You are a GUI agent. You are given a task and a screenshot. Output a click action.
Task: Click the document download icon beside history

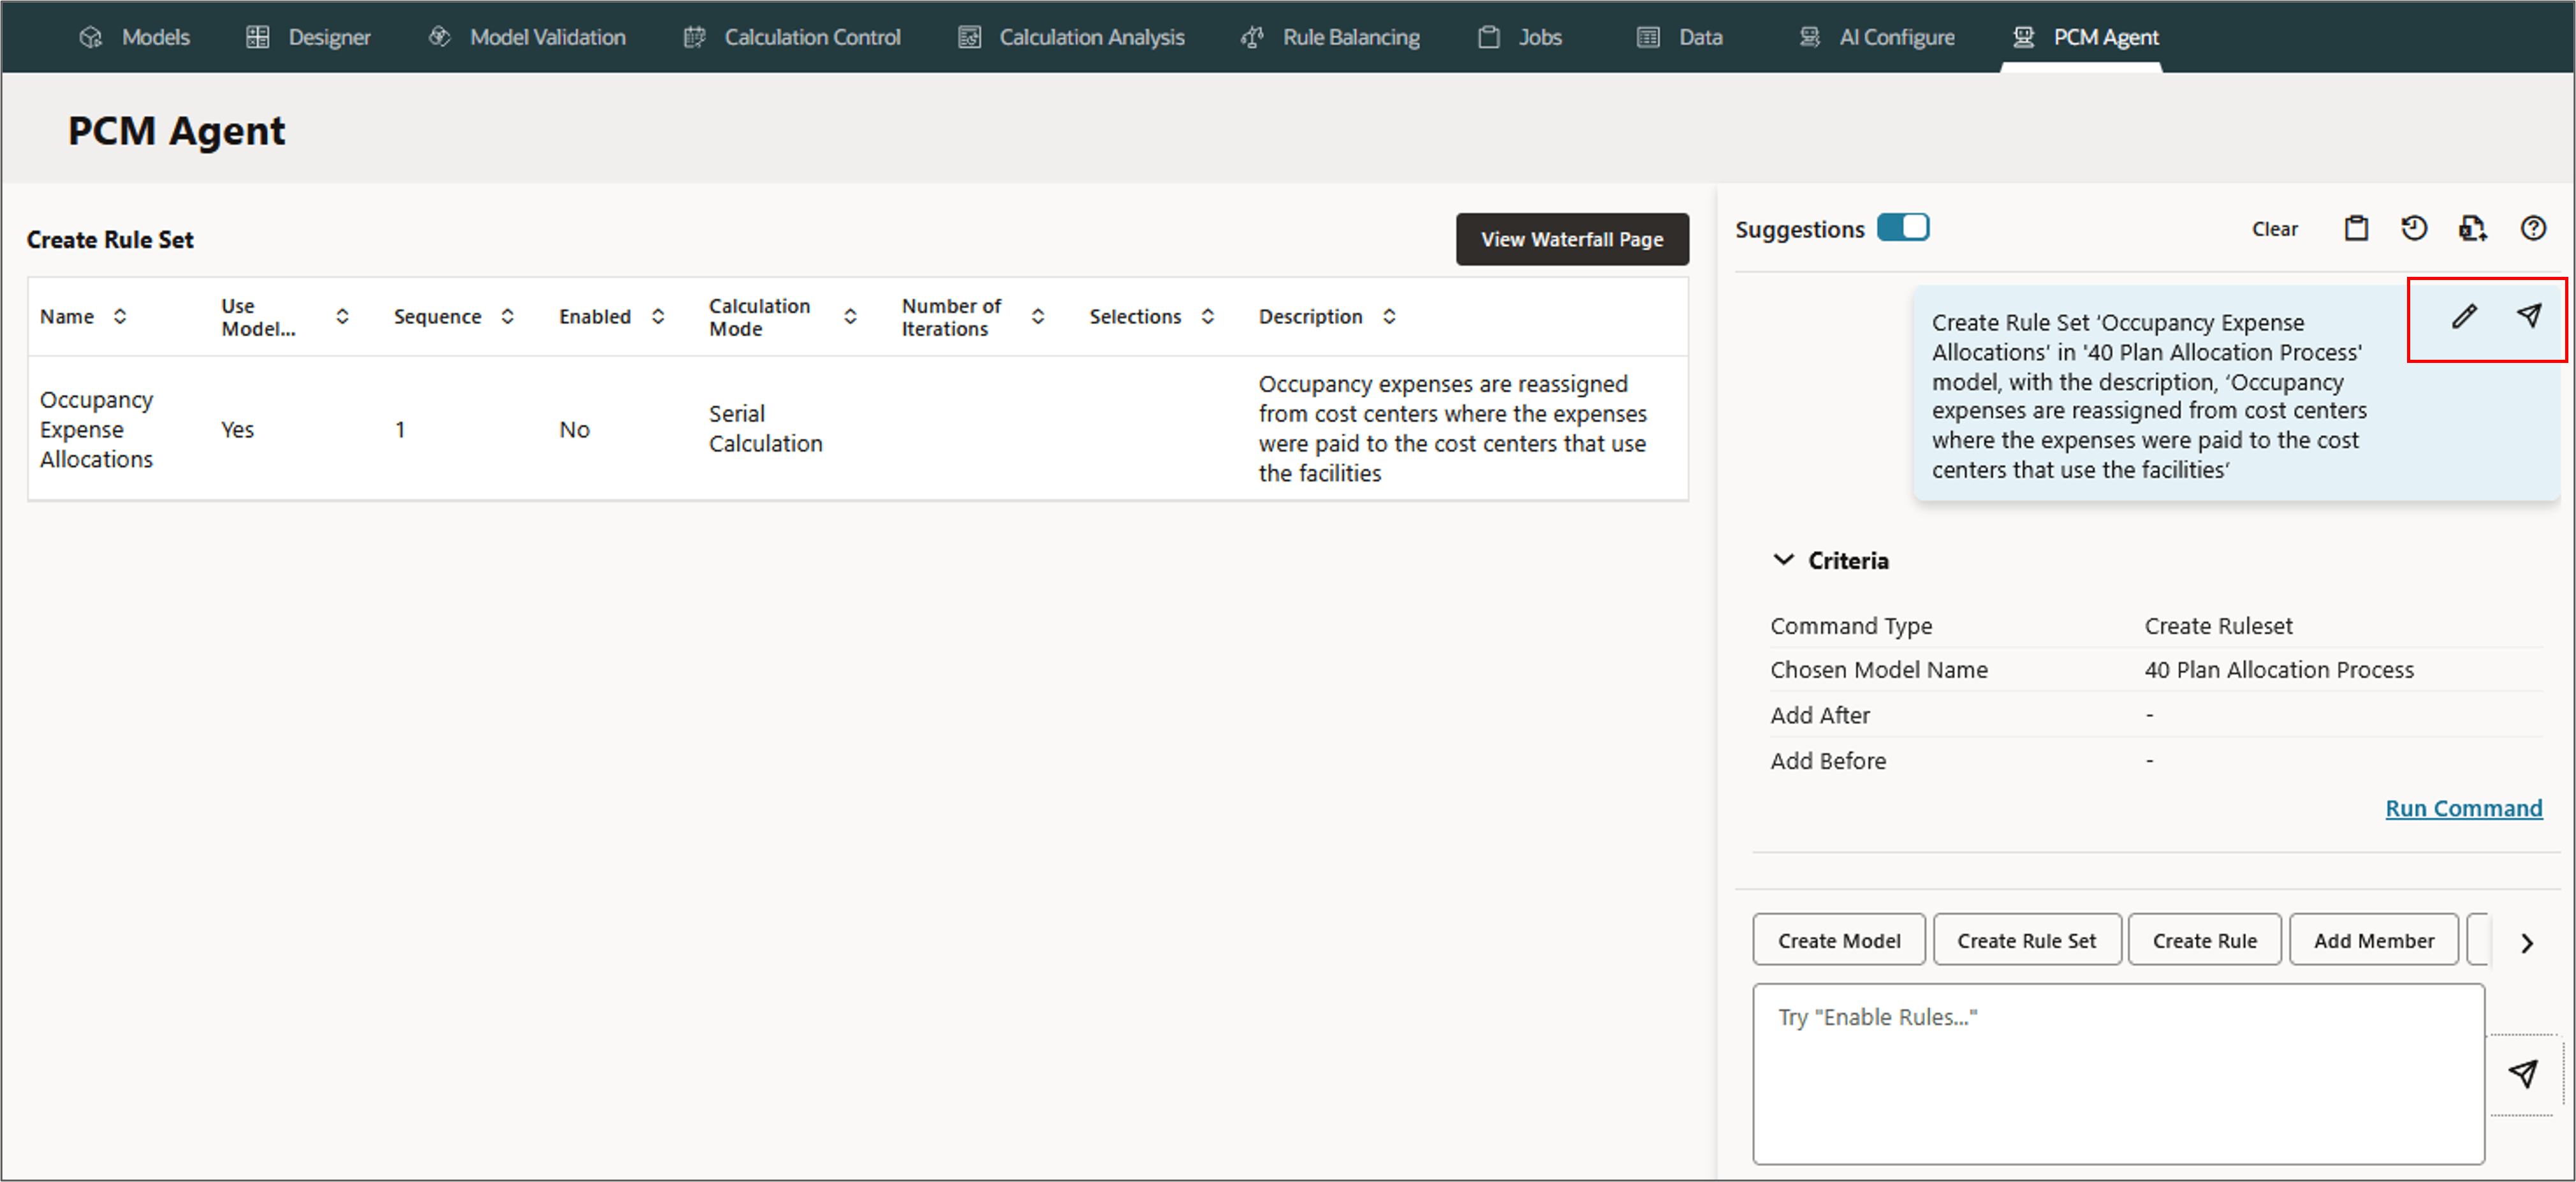pyautogui.click(x=2472, y=229)
